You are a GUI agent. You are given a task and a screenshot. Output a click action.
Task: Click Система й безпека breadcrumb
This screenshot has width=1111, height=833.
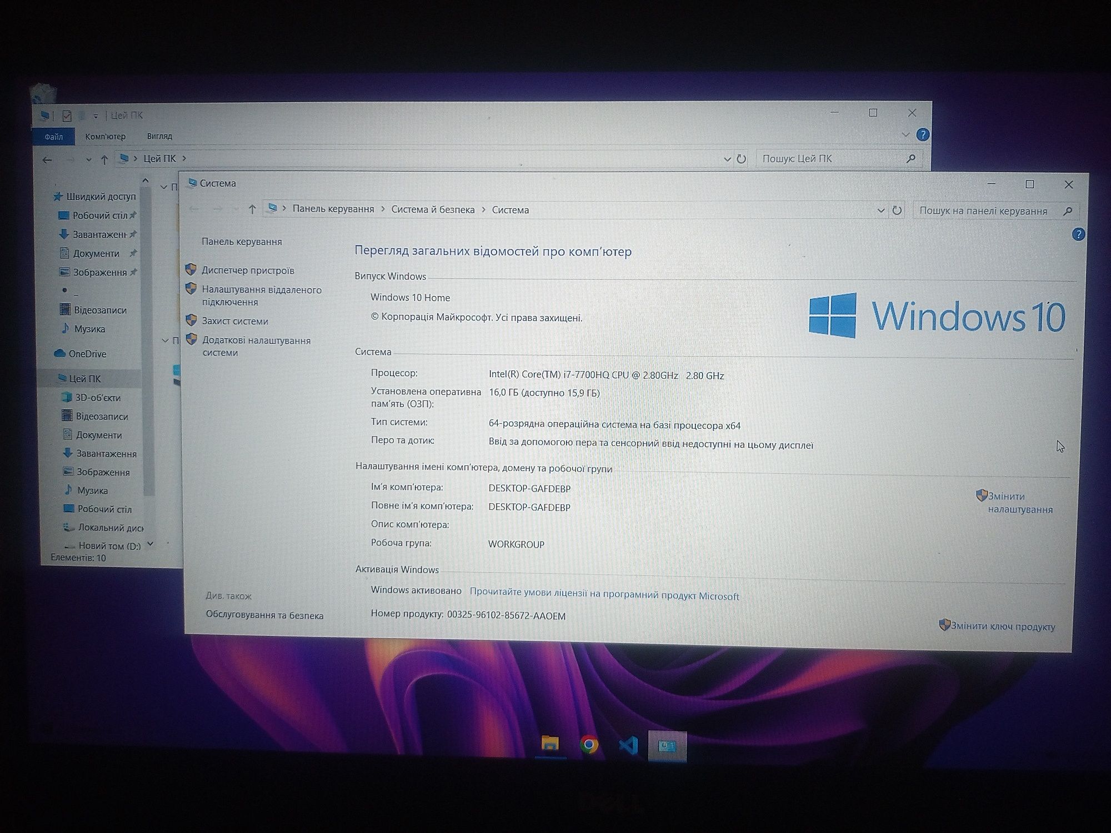tap(433, 209)
